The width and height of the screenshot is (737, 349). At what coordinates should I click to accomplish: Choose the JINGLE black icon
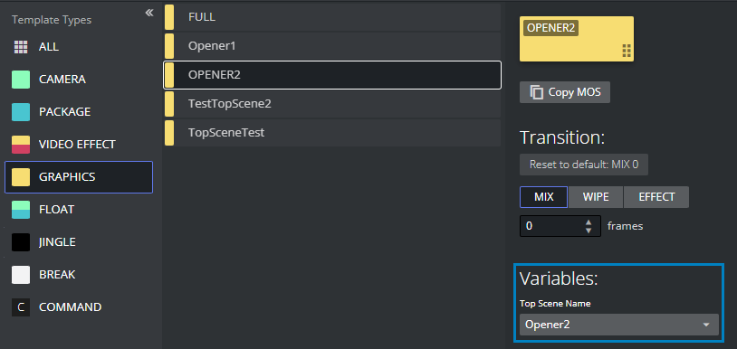pos(21,242)
